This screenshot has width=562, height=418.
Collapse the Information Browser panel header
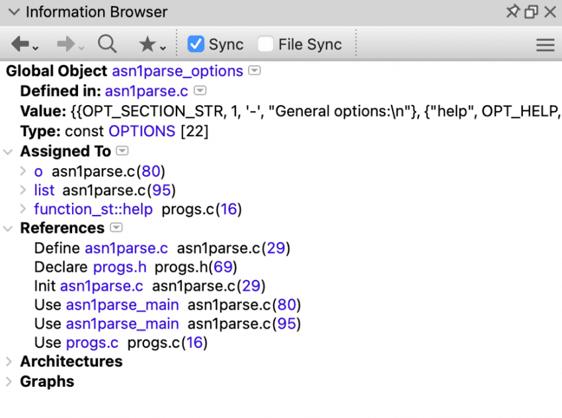click(13, 12)
